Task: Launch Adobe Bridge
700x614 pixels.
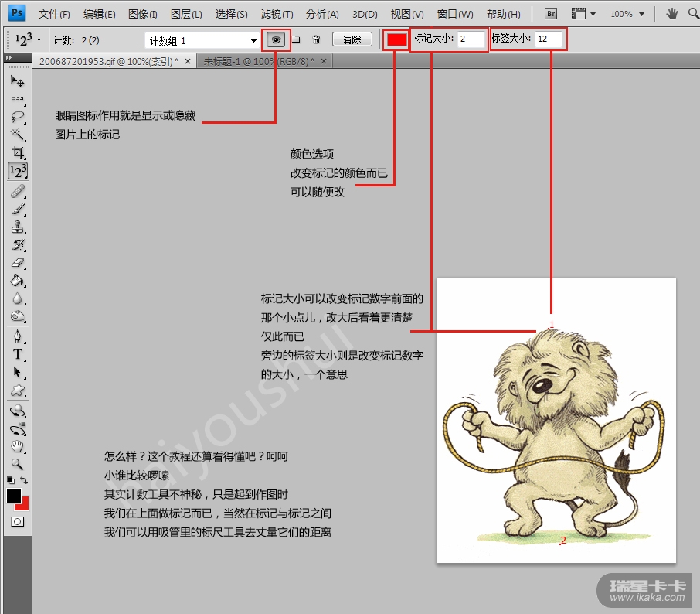Action: pyautogui.click(x=551, y=14)
